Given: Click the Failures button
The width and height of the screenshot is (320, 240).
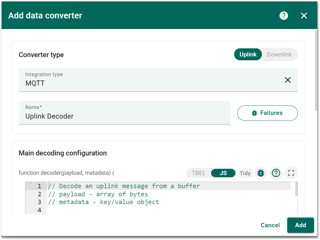Looking at the screenshot, I should pos(267,113).
